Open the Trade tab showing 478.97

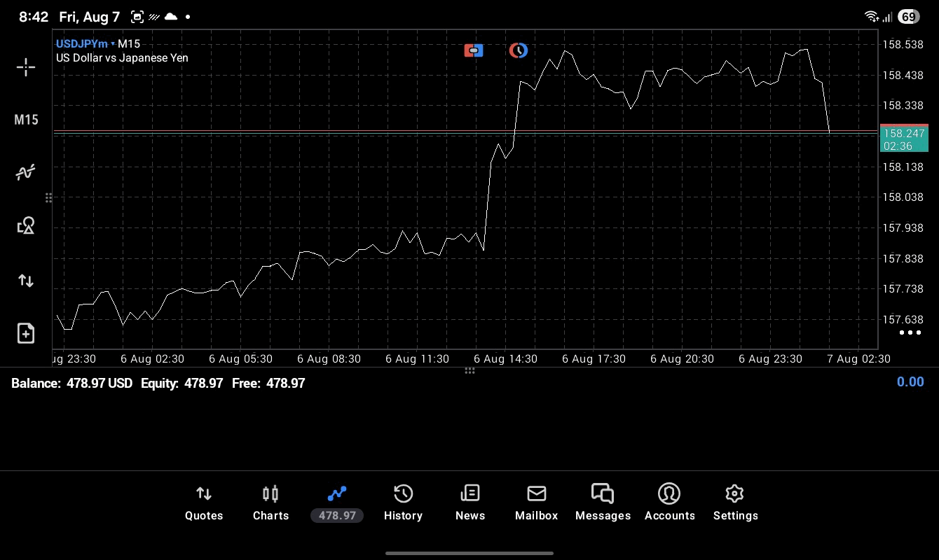[337, 503]
